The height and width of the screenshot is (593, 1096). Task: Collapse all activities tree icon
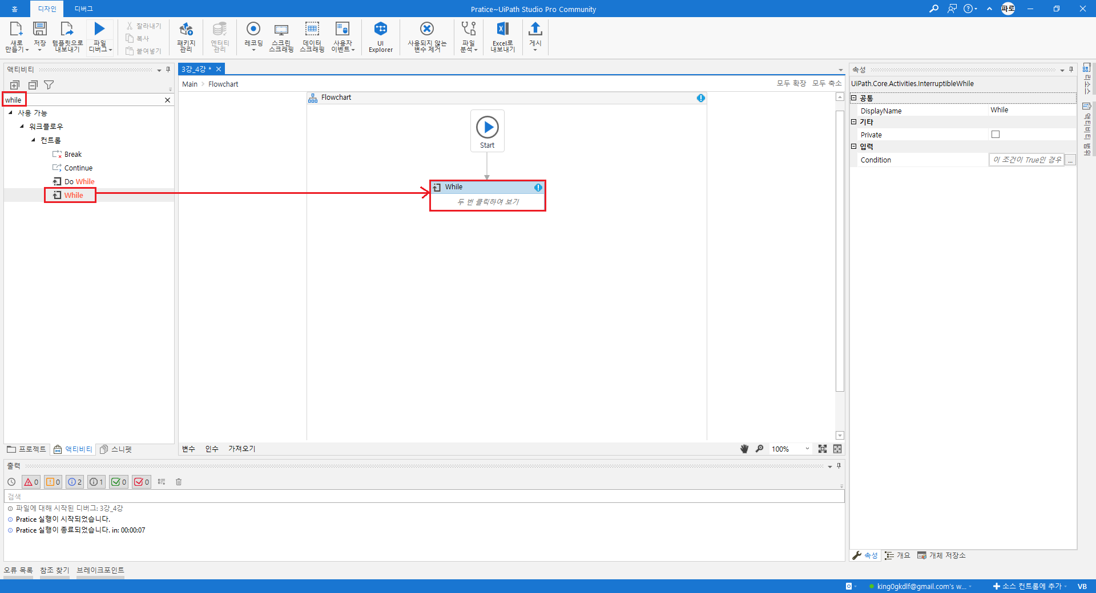[33, 85]
